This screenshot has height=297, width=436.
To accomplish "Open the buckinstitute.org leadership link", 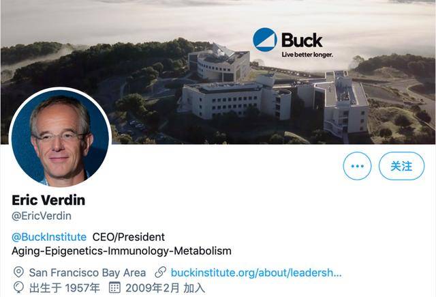I will pyautogui.click(x=256, y=272).
